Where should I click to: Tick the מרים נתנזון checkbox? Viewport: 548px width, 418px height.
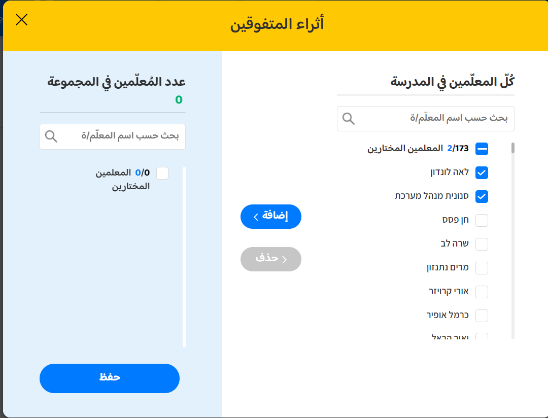[482, 268]
